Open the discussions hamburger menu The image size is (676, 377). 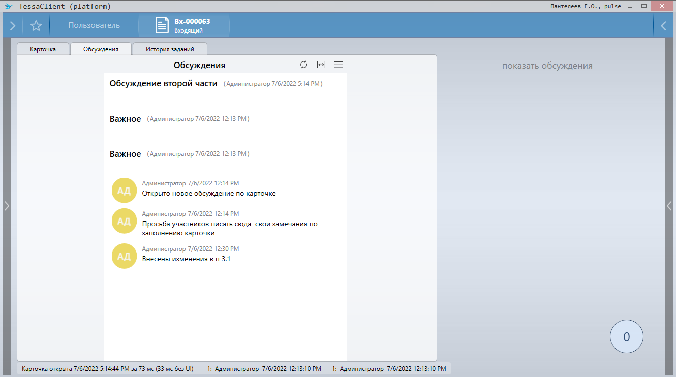tap(339, 65)
